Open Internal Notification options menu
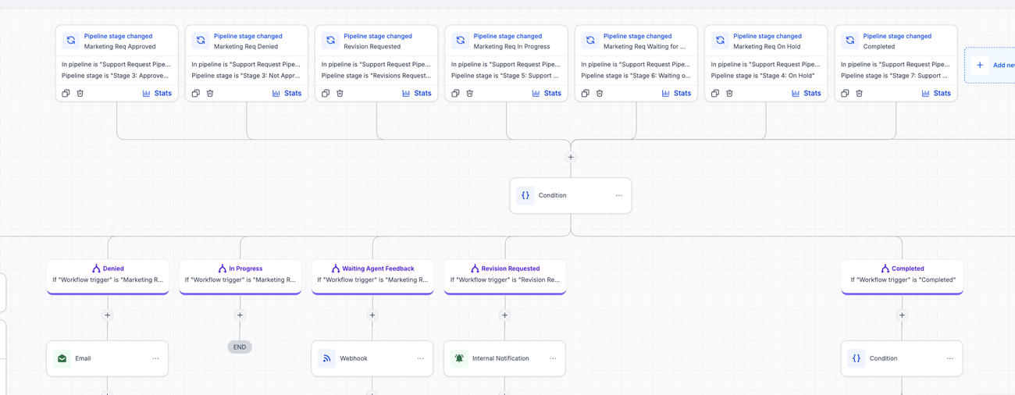1015x395 pixels. coord(553,359)
